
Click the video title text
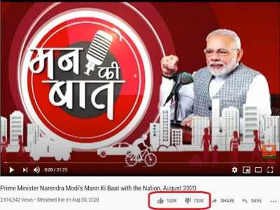(98, 188)
